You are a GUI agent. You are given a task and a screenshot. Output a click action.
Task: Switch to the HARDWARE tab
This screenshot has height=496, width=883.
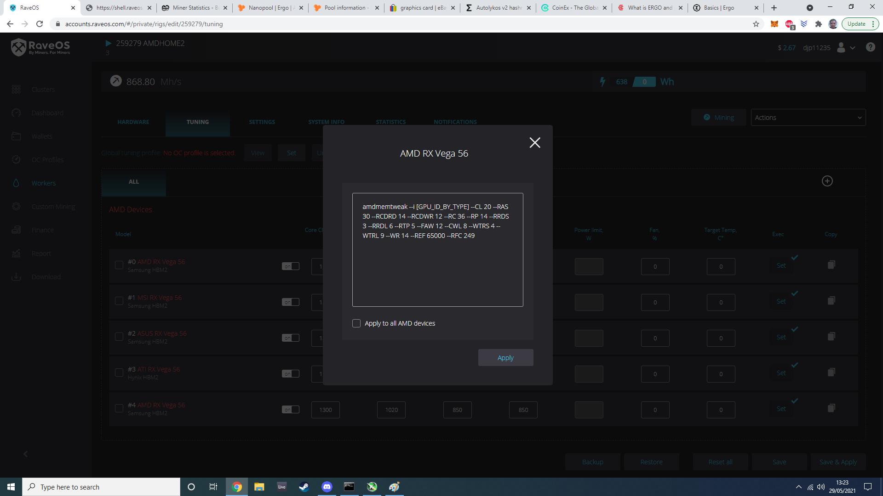(x=133, y=122)
